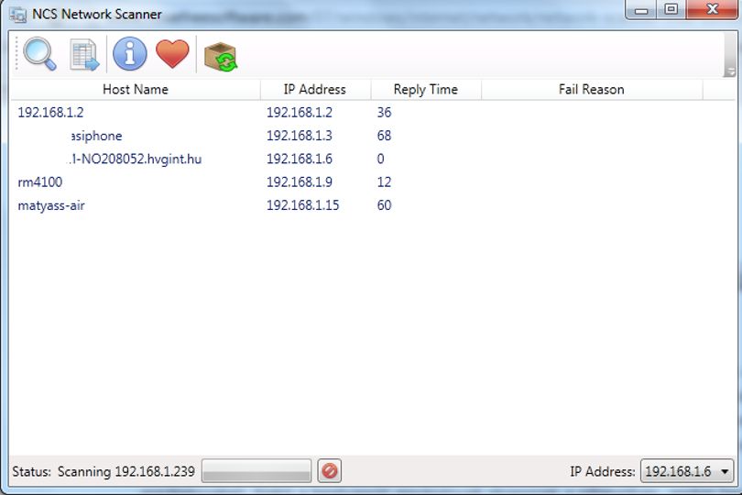
Task: Check for updates via box icon
Action: [x=221, y=57]
